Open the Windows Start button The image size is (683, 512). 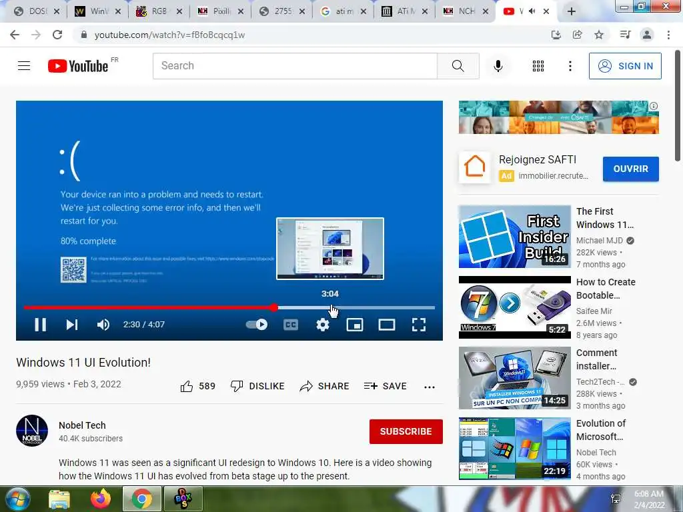click(x=18, y=499)
